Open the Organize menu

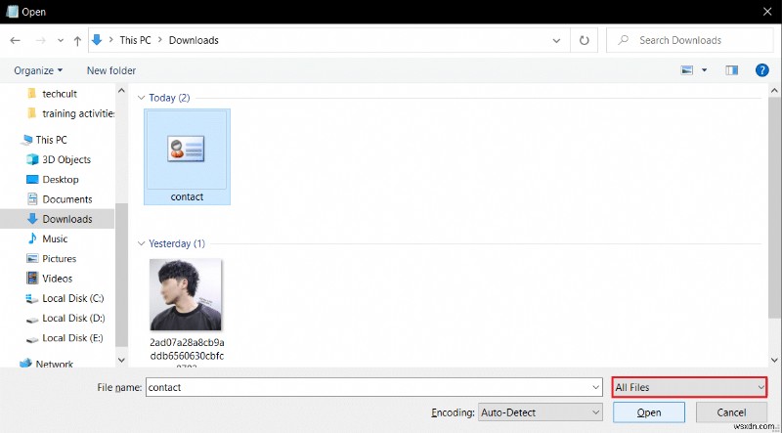coord(38,70)
